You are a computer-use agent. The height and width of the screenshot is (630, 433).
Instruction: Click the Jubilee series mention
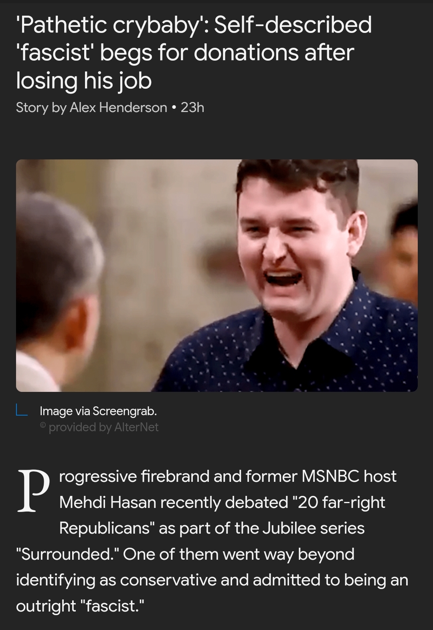click(x=314, y=528)
